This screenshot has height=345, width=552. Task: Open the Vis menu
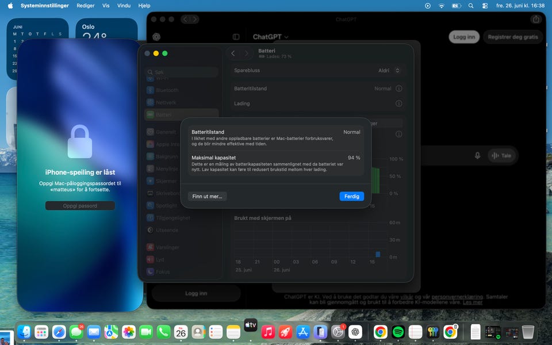point(106,6)
